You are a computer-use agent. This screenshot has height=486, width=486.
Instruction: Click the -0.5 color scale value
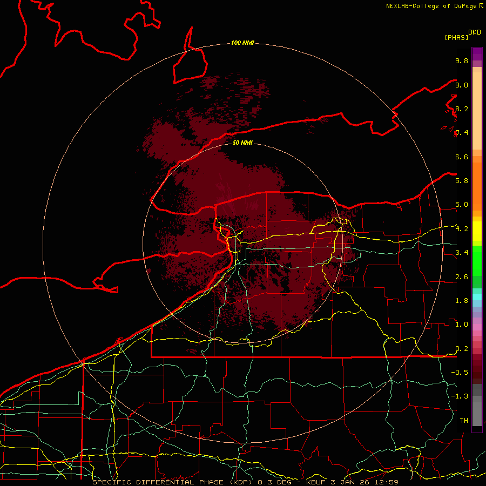click(x=460, y=373)
